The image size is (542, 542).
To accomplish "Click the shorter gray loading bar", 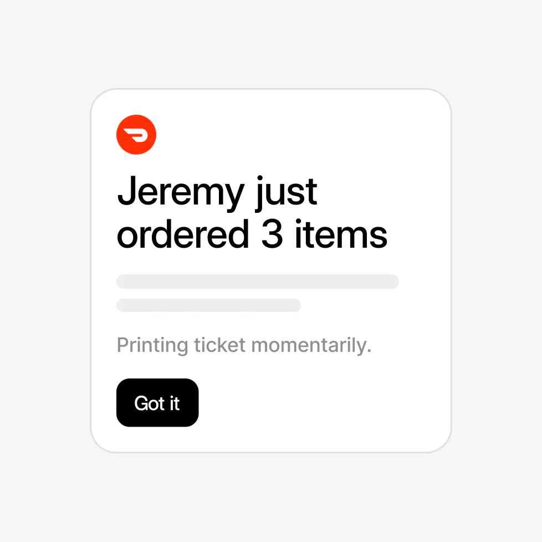I will pos(208,305).
